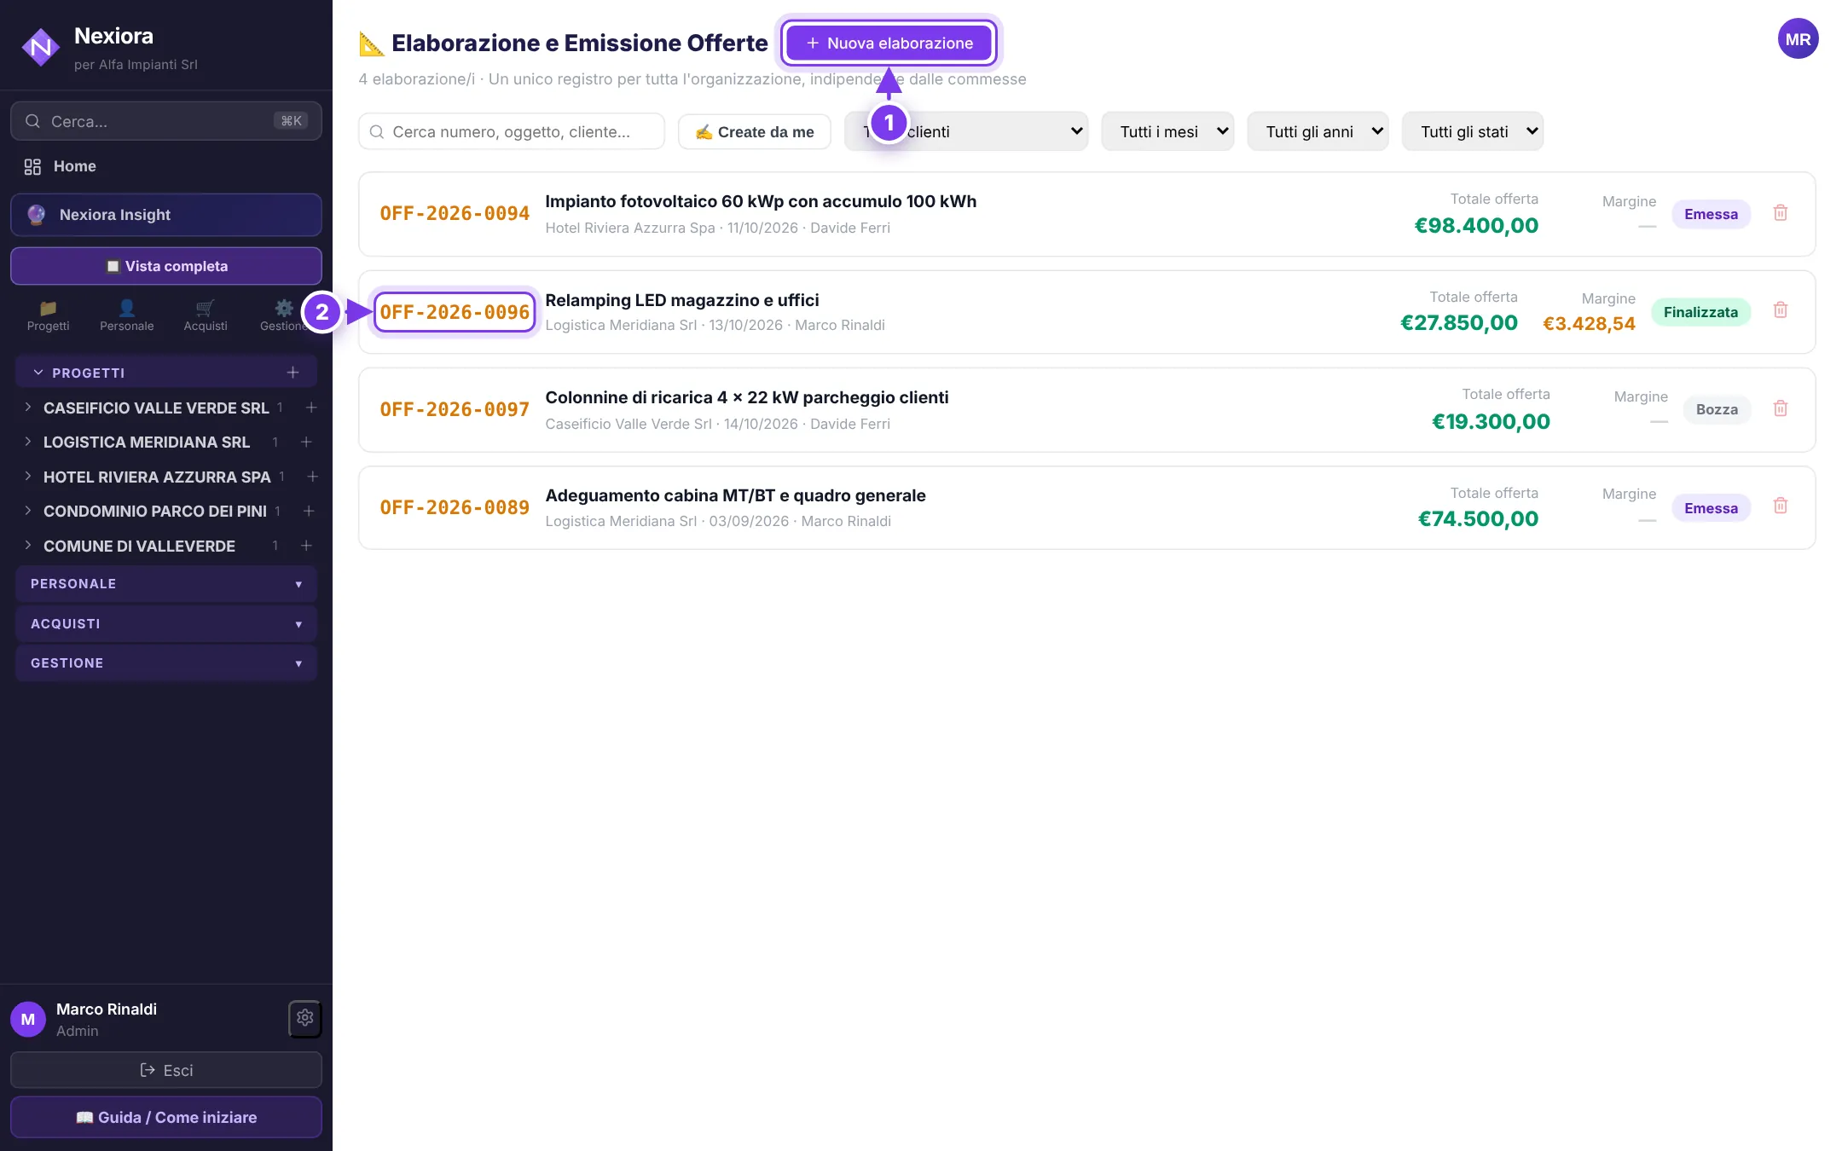The image size is (1842, 1151).
Task: Click margin value €3.428,54
Action: coord(1589,324)
